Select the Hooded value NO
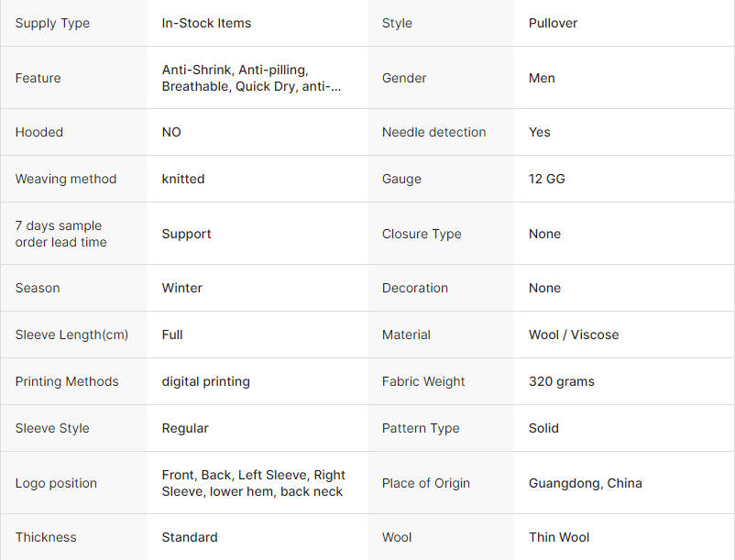The width and height of the screenshot is (735, 560). click(171, 132)
